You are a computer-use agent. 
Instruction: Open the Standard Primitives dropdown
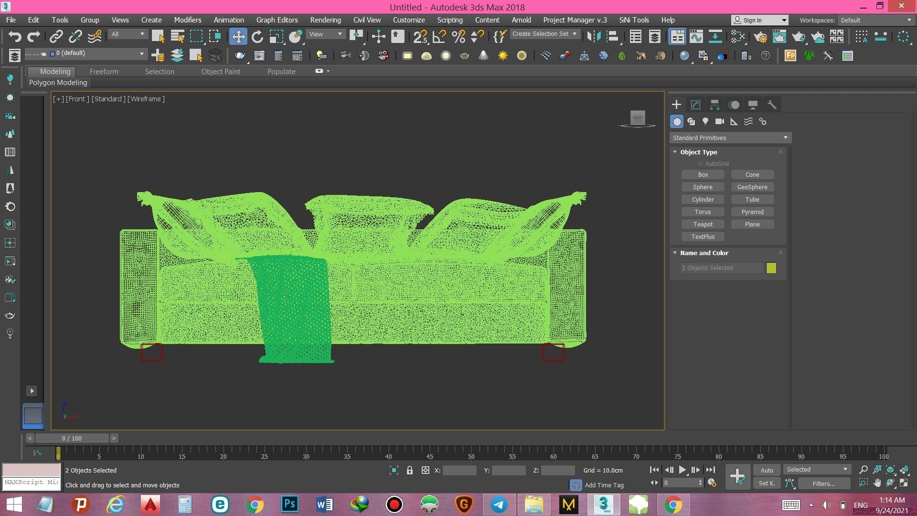click(x=730, y=138)
